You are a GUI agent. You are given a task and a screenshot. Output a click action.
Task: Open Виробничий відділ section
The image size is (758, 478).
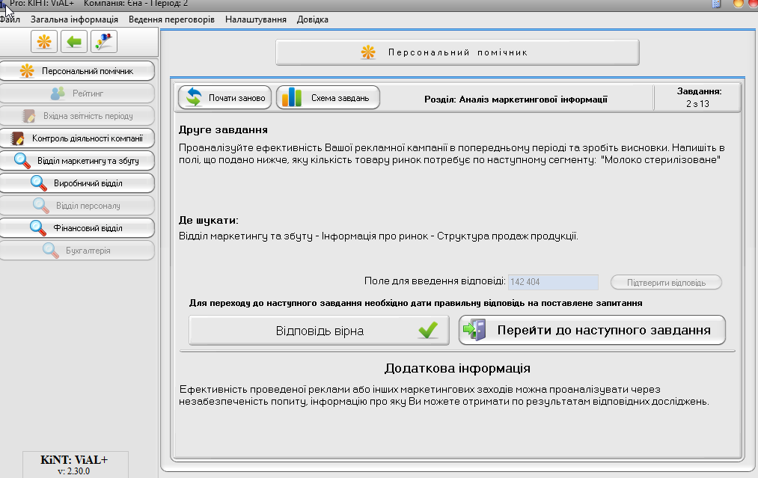pyautogui.click(x=77, y=183)
